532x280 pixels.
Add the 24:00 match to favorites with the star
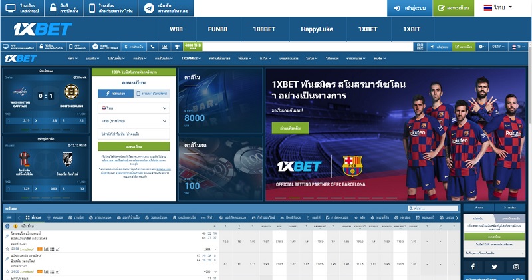pyautogui.click(x=7, y=271)
